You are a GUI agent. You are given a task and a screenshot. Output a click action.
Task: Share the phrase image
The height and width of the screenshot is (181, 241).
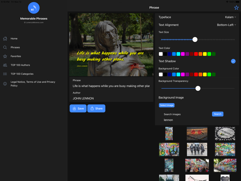point(96,109)
